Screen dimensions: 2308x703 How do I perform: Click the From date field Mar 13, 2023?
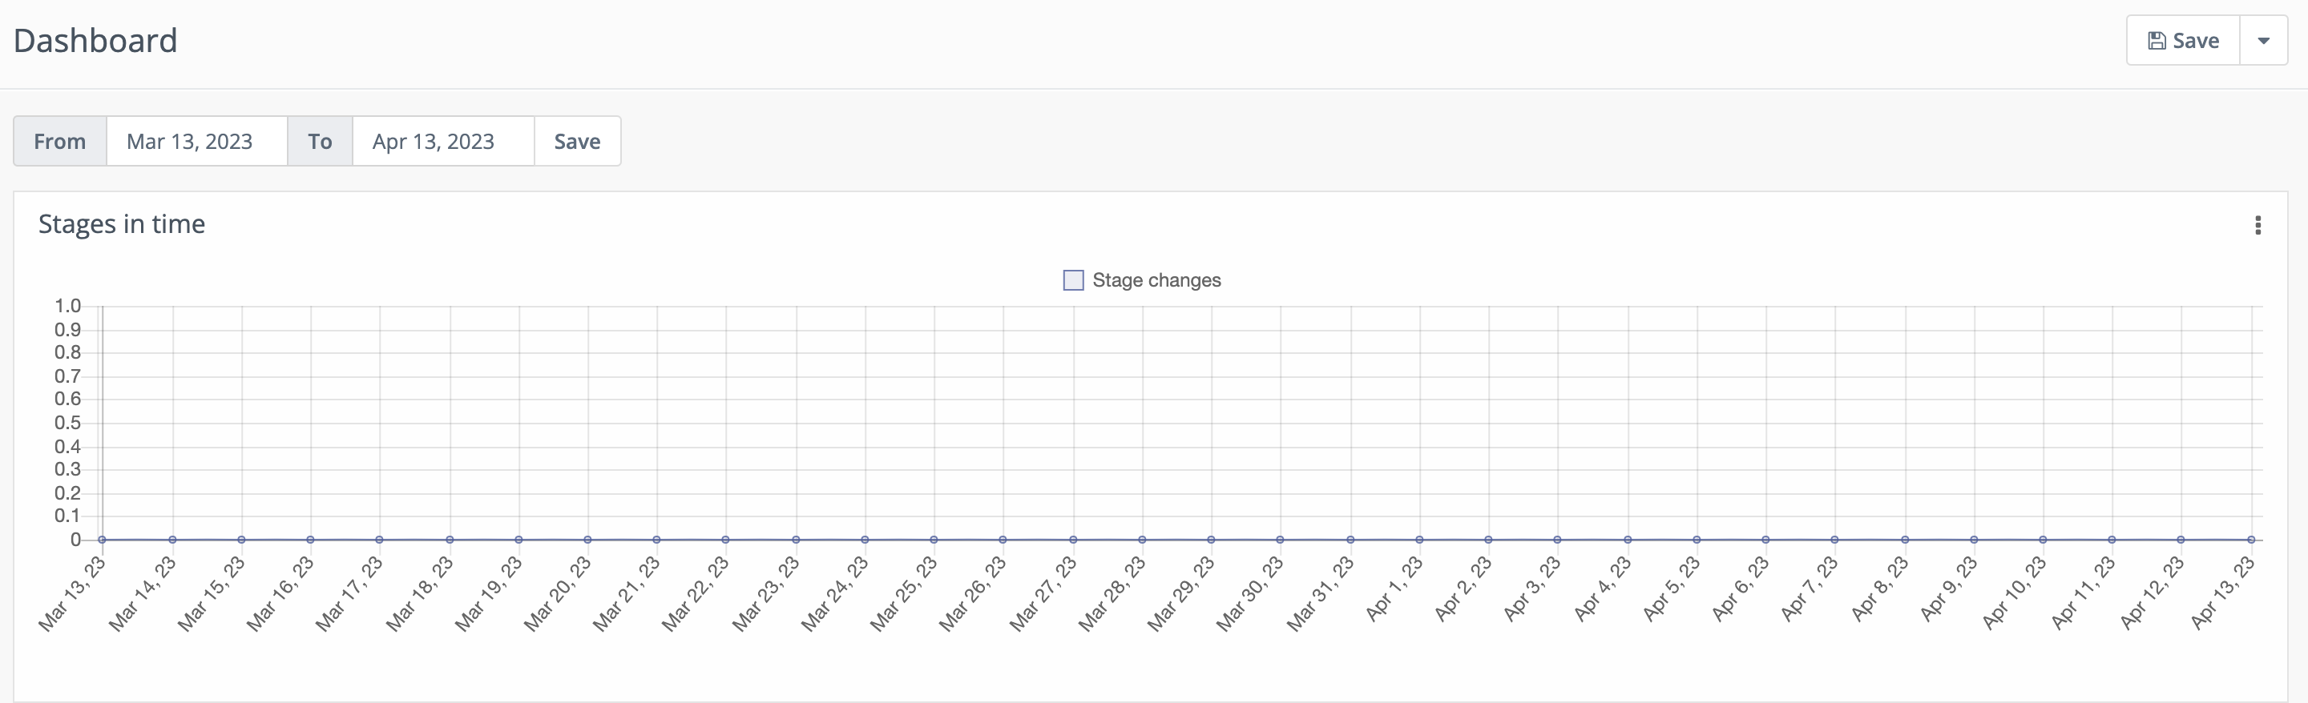pyautogui.click(x=196, y=142)
